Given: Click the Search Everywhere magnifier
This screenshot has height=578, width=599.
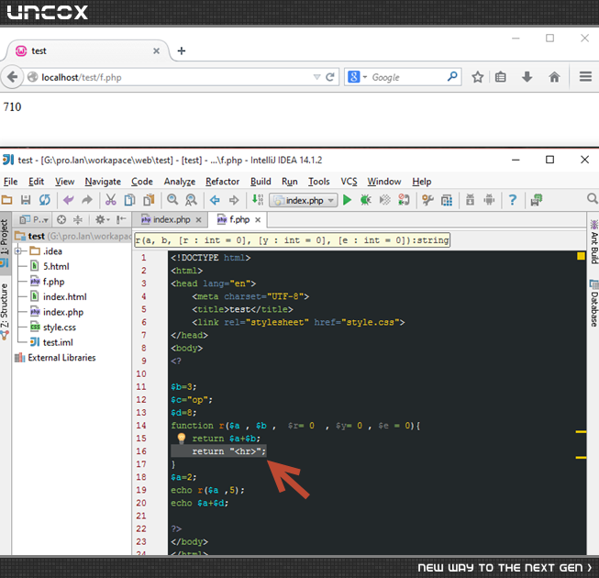Looking at the screenshot, I should 593,199.
